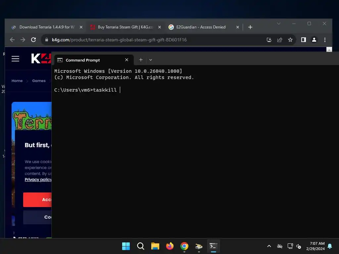Click the site lock icon in address bar
This screenshot has width=339, height=254.
click(x=46, y=40)
